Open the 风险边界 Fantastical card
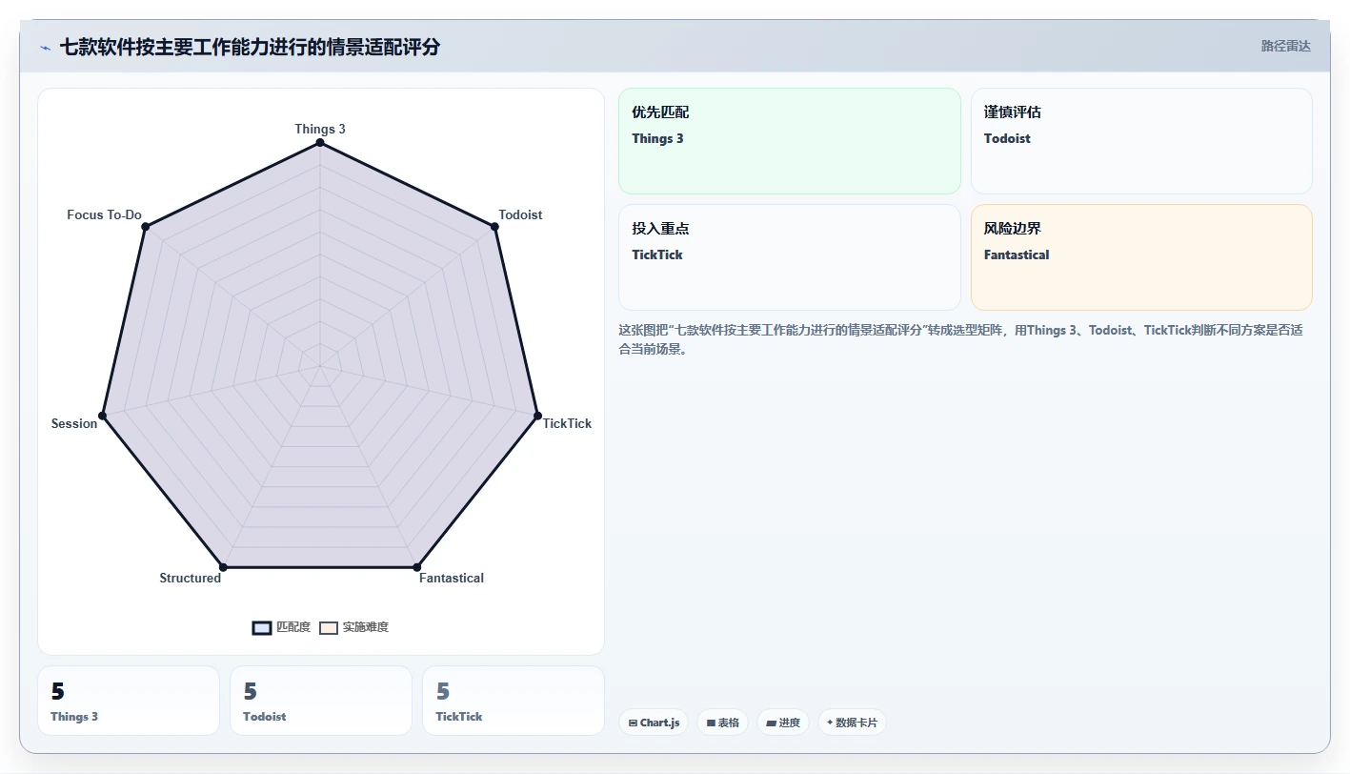The image size is (1350, 774). click(x=1141, y=257)
